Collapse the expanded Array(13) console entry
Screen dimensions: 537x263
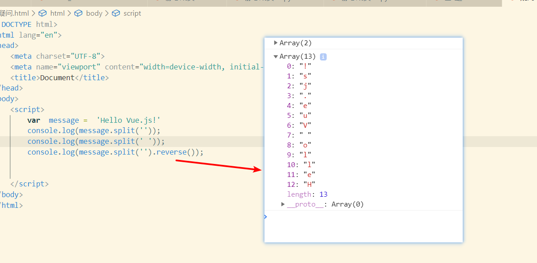(x=276, y=56)
